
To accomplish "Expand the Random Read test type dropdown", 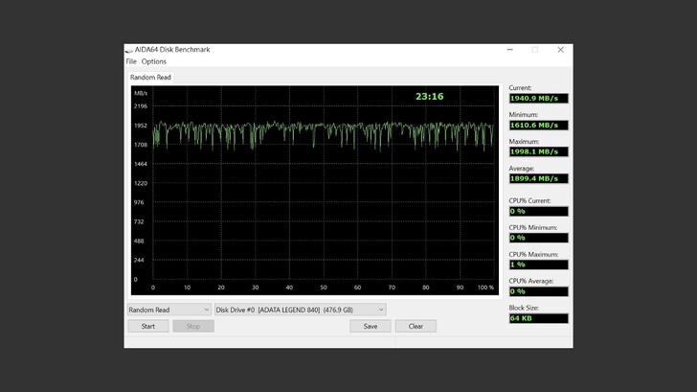I will 169,310.
